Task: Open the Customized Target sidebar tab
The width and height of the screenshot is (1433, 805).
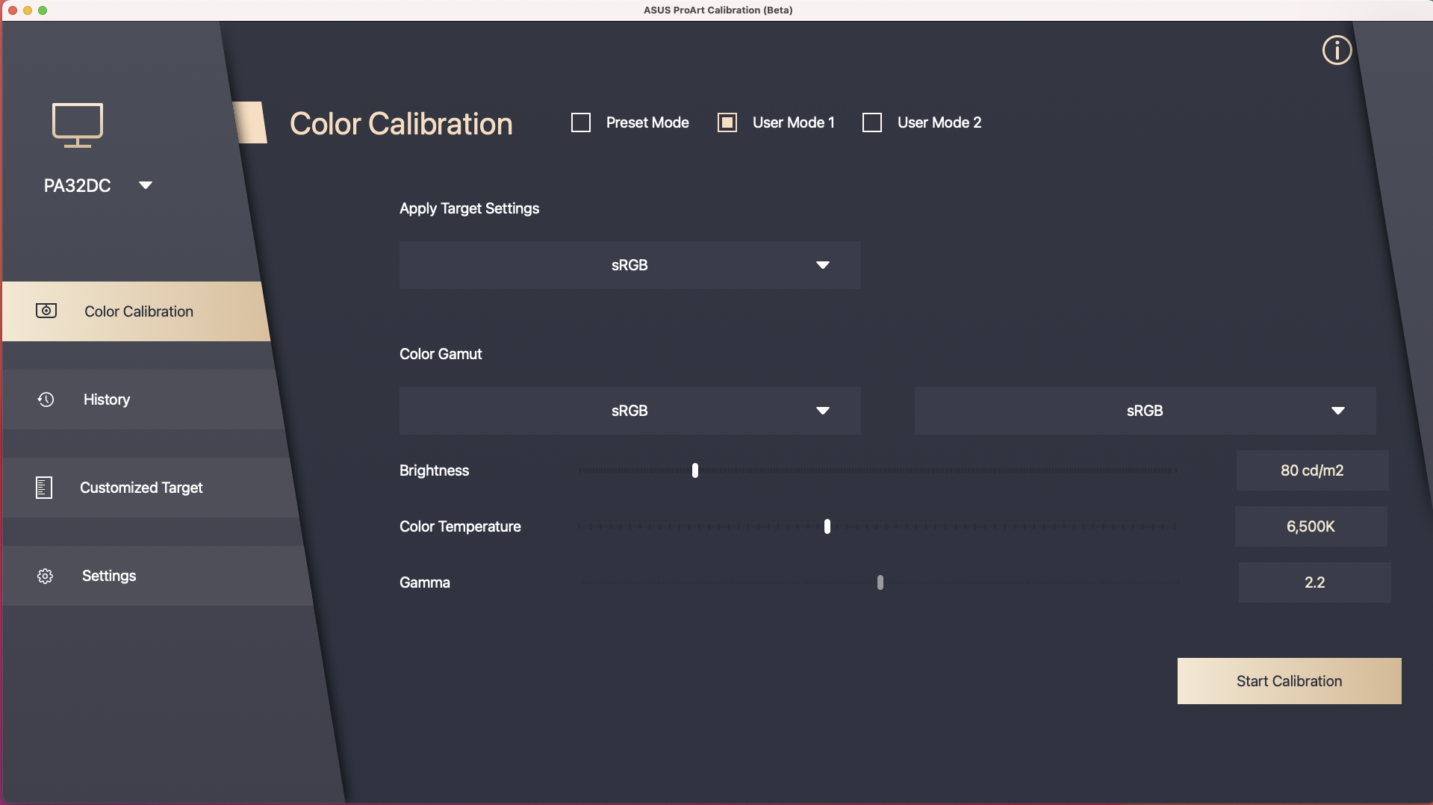Action: 151,488
